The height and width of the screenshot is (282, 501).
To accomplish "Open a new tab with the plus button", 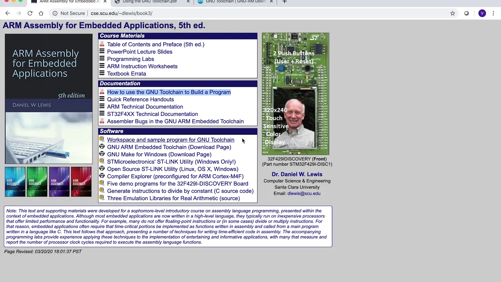I will point(285,2).
